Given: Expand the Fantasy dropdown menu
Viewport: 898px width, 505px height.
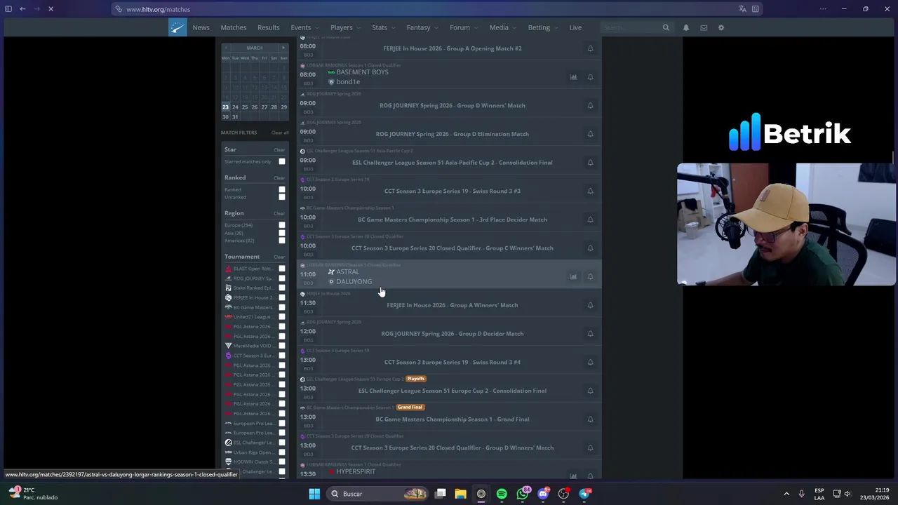Looking at the screenshot, I should (423, 27).
